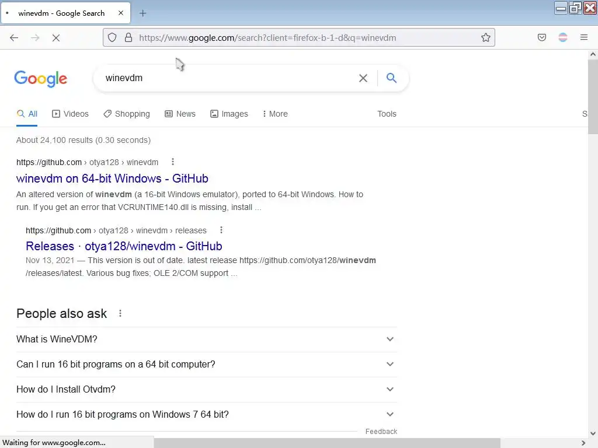This screenshot has height=448, width=598.
Task: Open the People also ask options dots
Action: coord(120,313)
